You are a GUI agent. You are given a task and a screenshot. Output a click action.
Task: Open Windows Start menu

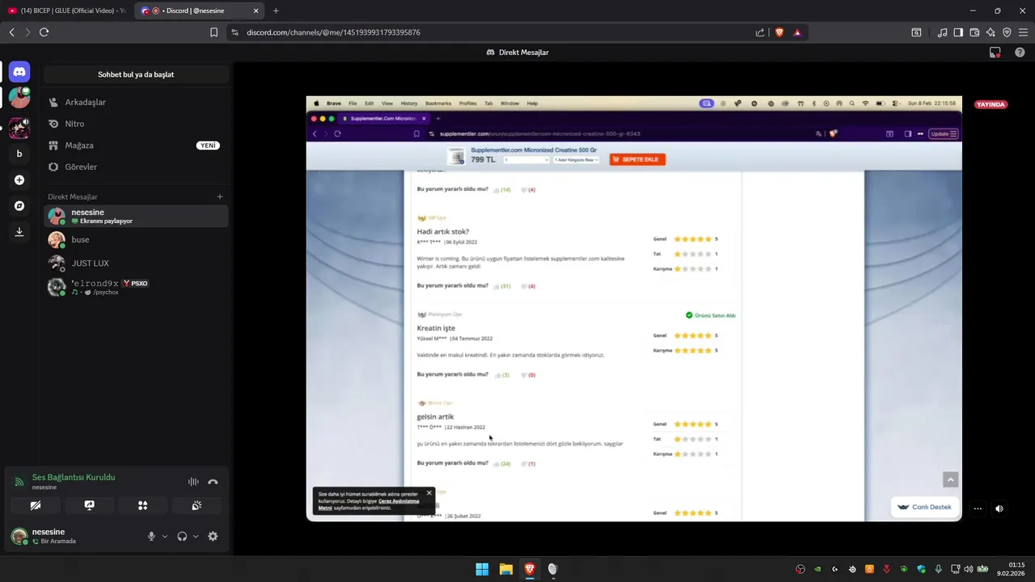pos(482,569)
